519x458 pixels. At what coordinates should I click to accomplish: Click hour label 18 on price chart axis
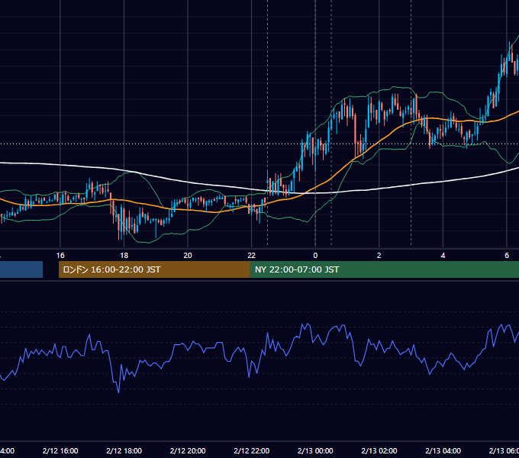click(124, 256)
